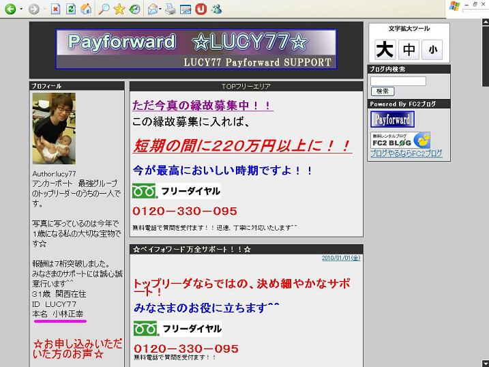Click the ☆お申し込みいただいた方のお声☆ heading
This screenshot has height=367, width=489.
click(x=77, y=349)
